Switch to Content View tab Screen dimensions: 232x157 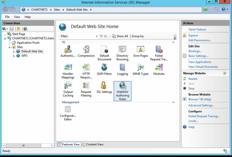click(x=93, y=145)
